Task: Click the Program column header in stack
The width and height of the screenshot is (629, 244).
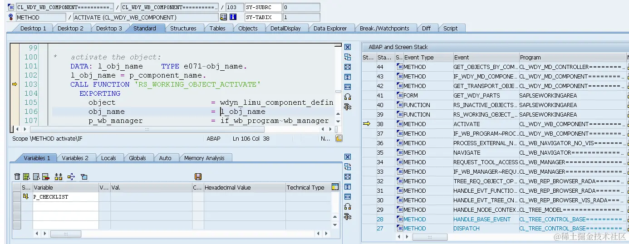Action: click(x=573, y=58)
